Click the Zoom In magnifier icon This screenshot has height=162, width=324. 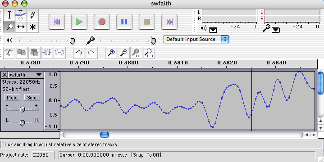pos(111,53)
